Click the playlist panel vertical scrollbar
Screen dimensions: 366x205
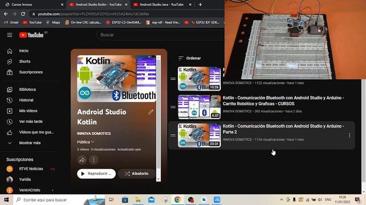click(158, 114)
